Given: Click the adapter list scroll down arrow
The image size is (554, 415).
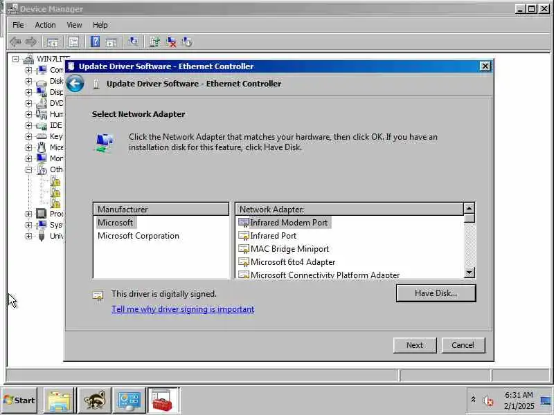Looking at the screenshot, I should pos(470,273).
